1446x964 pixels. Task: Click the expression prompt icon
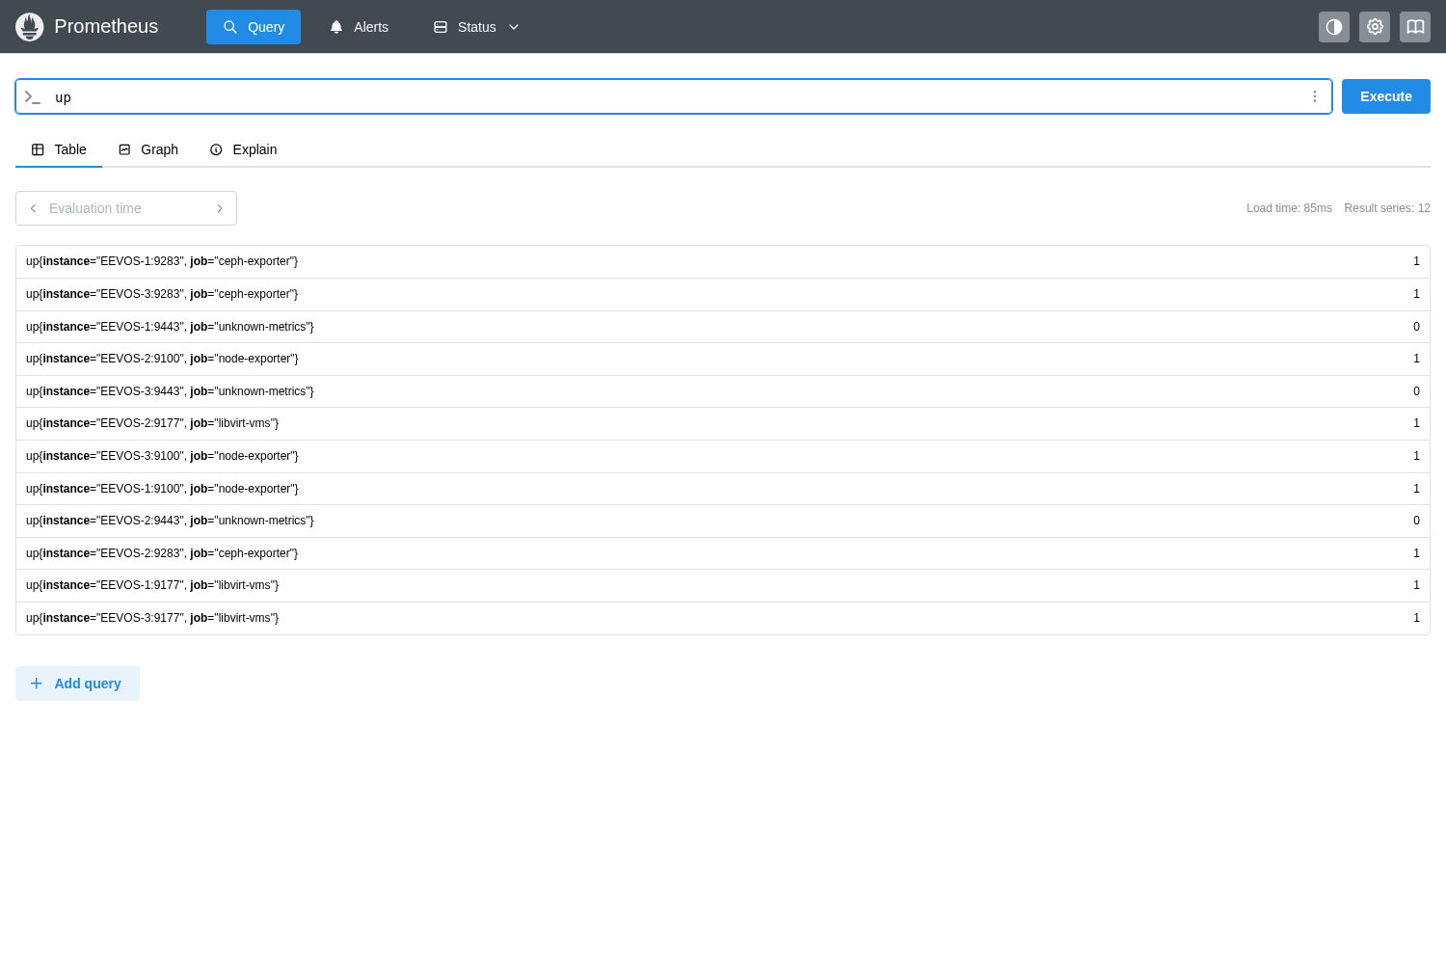[x=33, y=96]
